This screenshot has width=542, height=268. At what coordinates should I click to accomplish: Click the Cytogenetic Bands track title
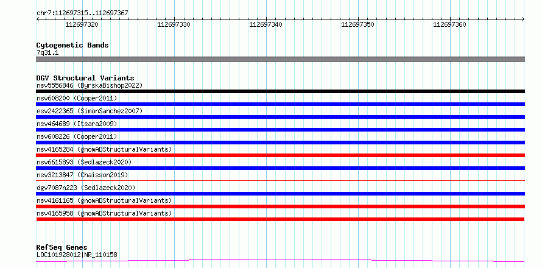pos(72,45)
